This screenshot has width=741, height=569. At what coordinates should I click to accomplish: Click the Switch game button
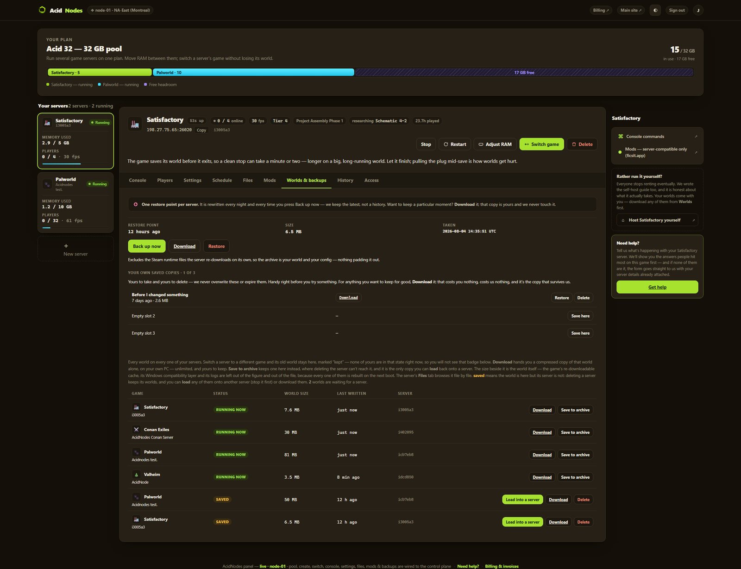point(542,144)
